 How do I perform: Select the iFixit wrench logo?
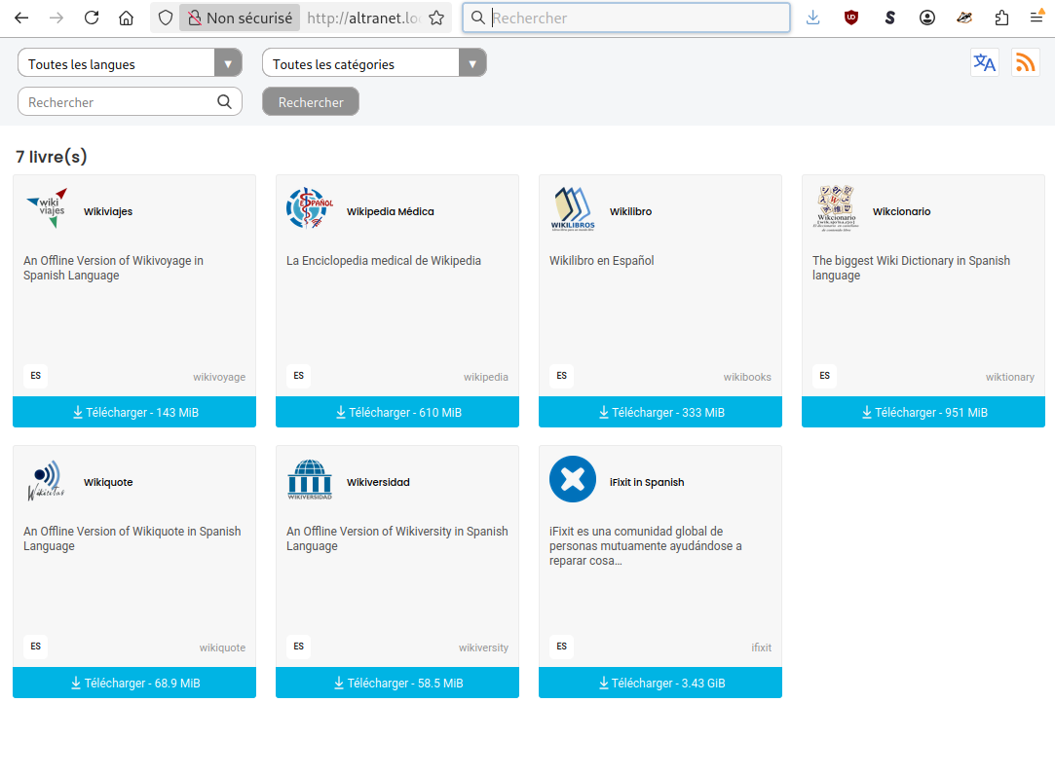[572, 478]
